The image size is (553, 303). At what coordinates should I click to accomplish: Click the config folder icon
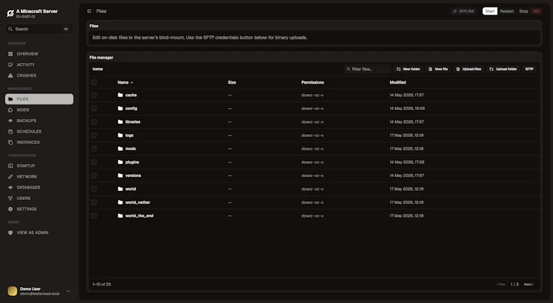point(120,109)
